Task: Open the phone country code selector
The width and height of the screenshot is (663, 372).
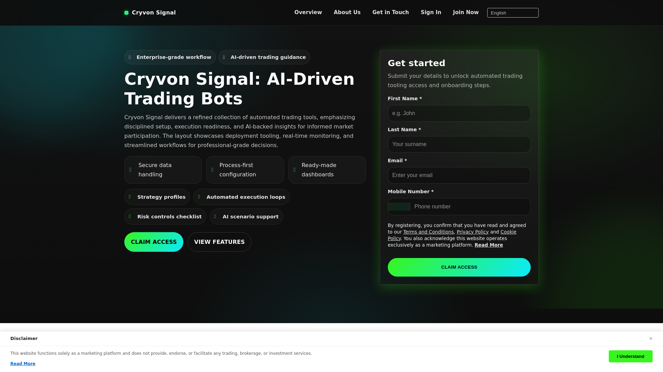Action: click(399, 207)
